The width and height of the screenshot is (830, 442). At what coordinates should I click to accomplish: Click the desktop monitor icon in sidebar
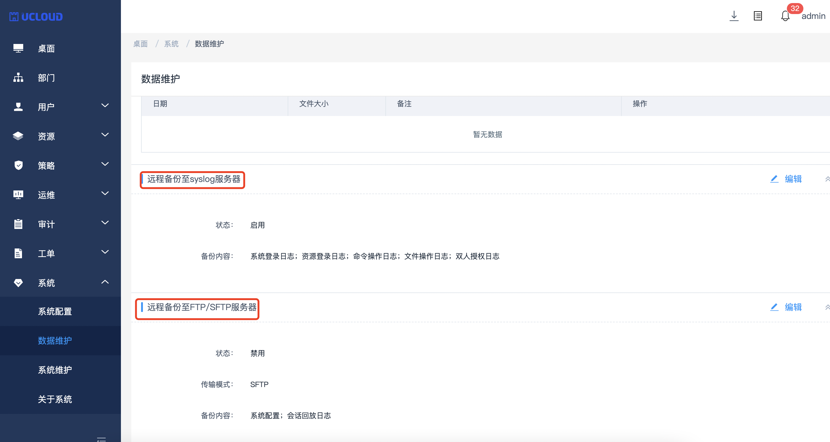[x=18, y=48]
